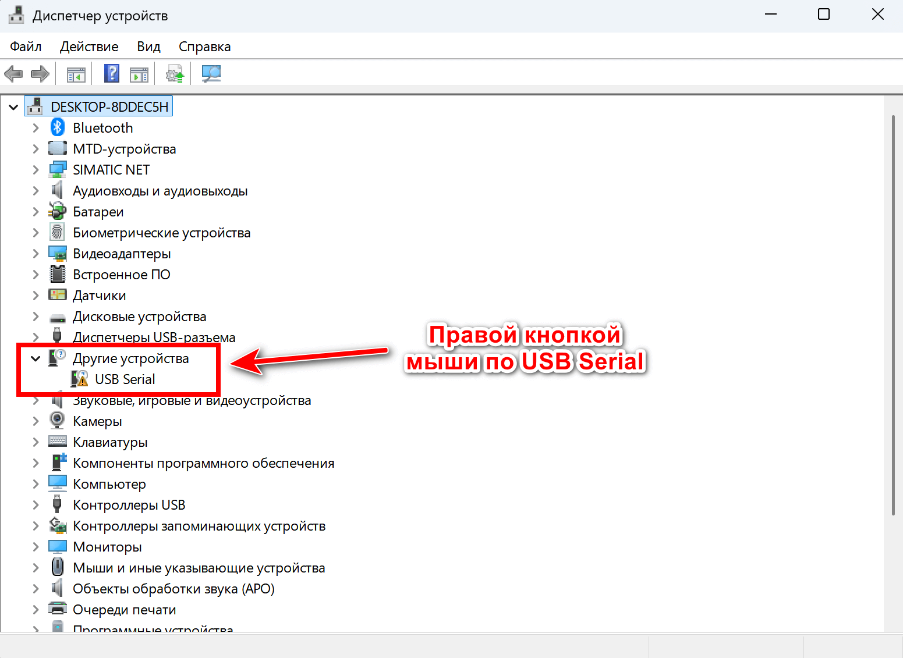
Task: Open the Файл menu
Action: point(26,46)
